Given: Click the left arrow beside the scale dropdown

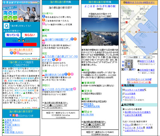Looking at the screenshot, I should pyautogui.click(x=125, y=57).
